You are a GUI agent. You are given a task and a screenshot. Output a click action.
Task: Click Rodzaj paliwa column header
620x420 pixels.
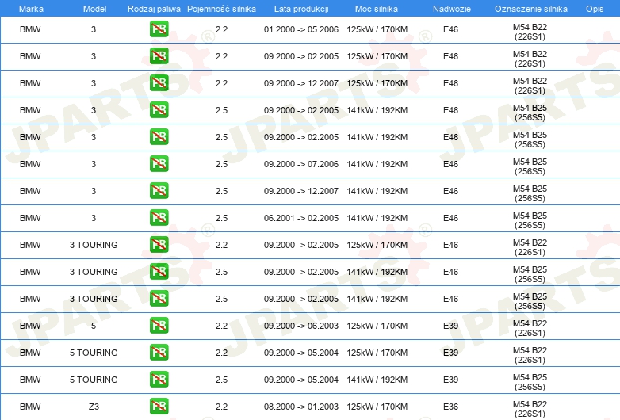(154, 9)
